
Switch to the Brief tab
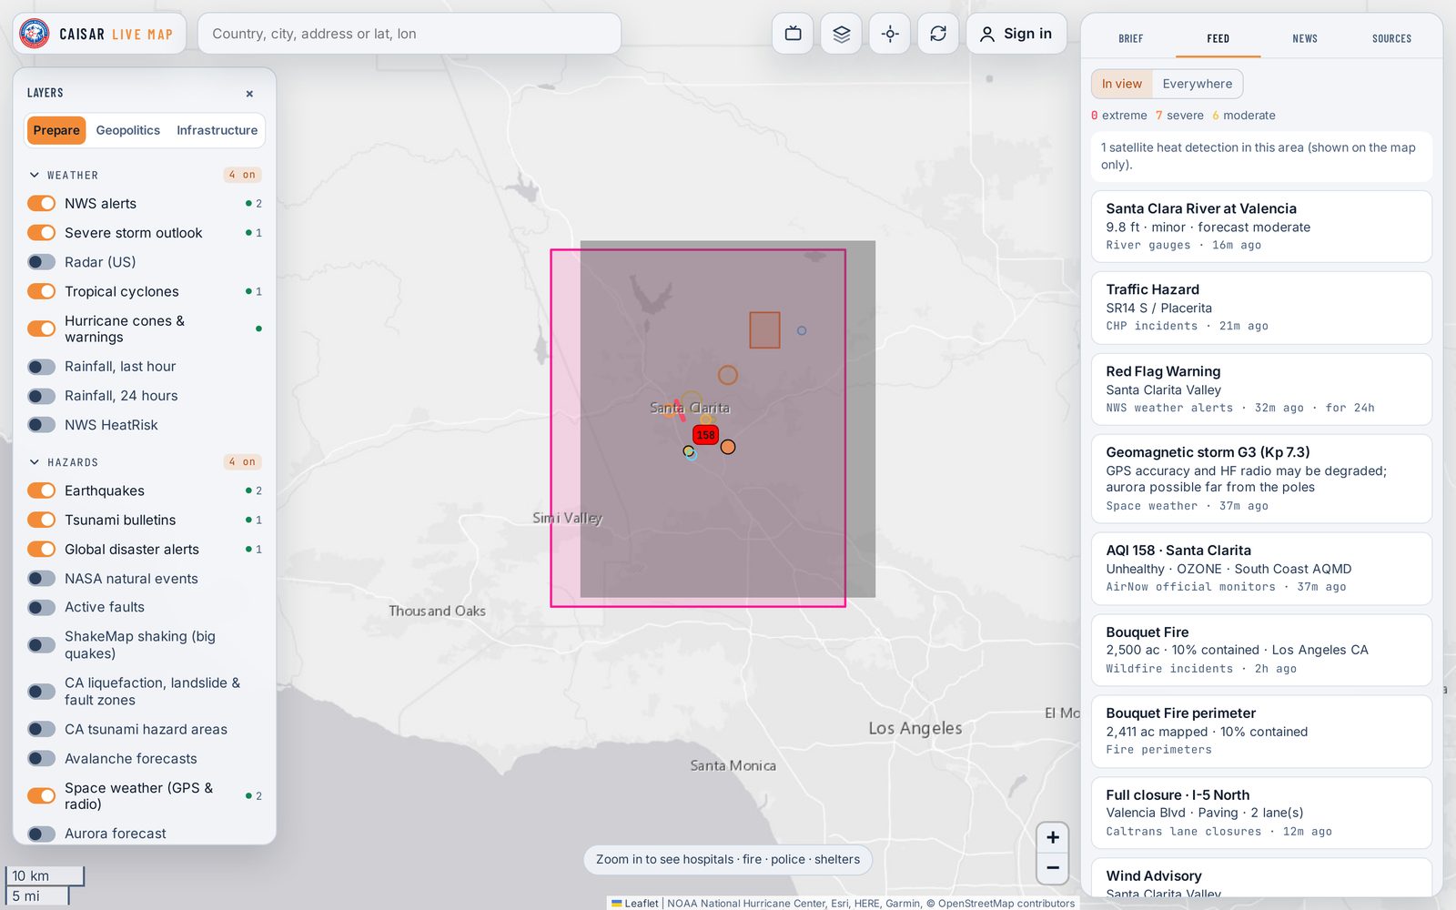[1131, 38]
